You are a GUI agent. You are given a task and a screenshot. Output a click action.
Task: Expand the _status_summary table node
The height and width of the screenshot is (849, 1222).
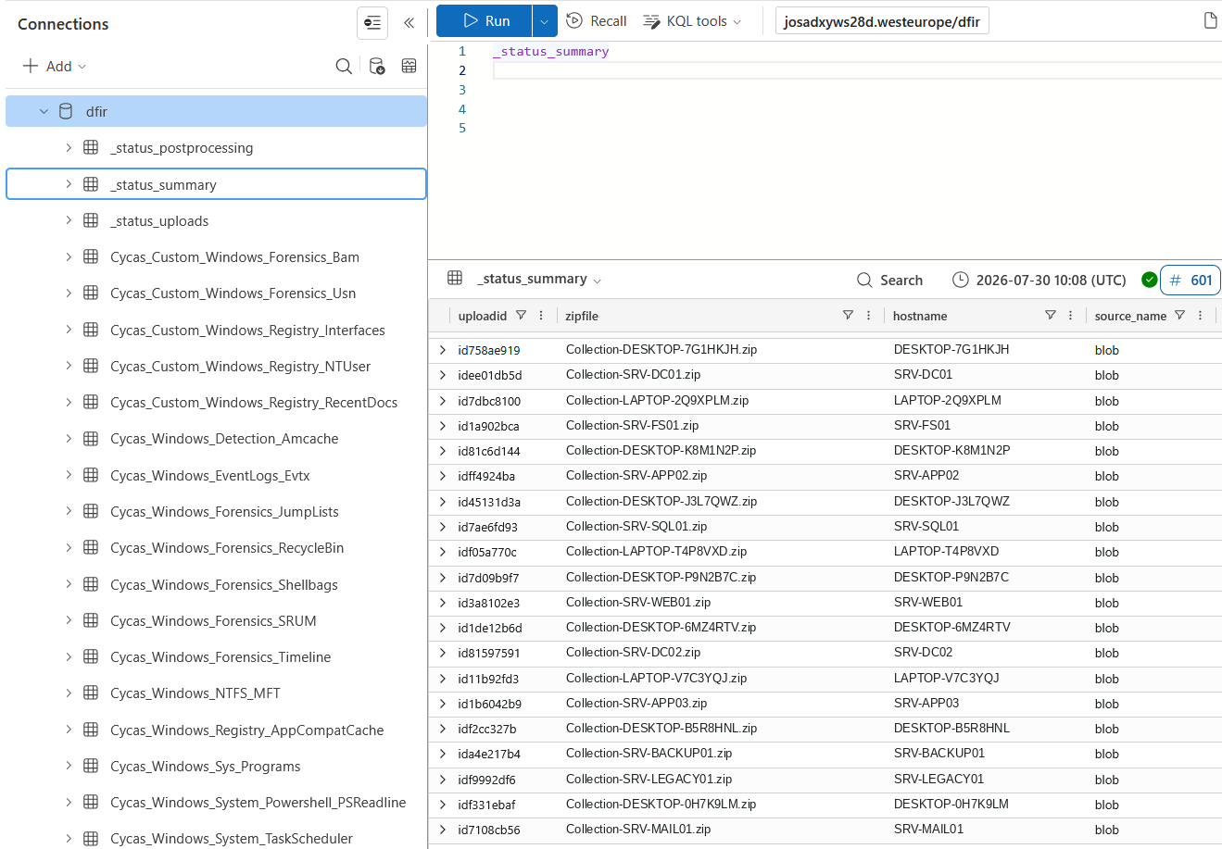[69, 184]
